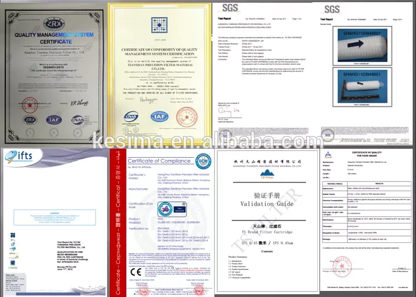Viewport: 416px width, 297px height.
Task: Click the "Verification to:" label
Action: tap(140, 228)
